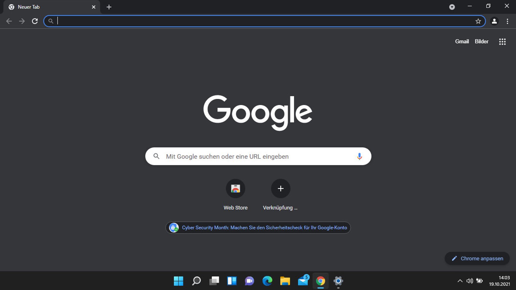Image resolution: width=516 pixels, height=290 pixels.
Task: Show hidden system tray icons
Action: [460, 281]
